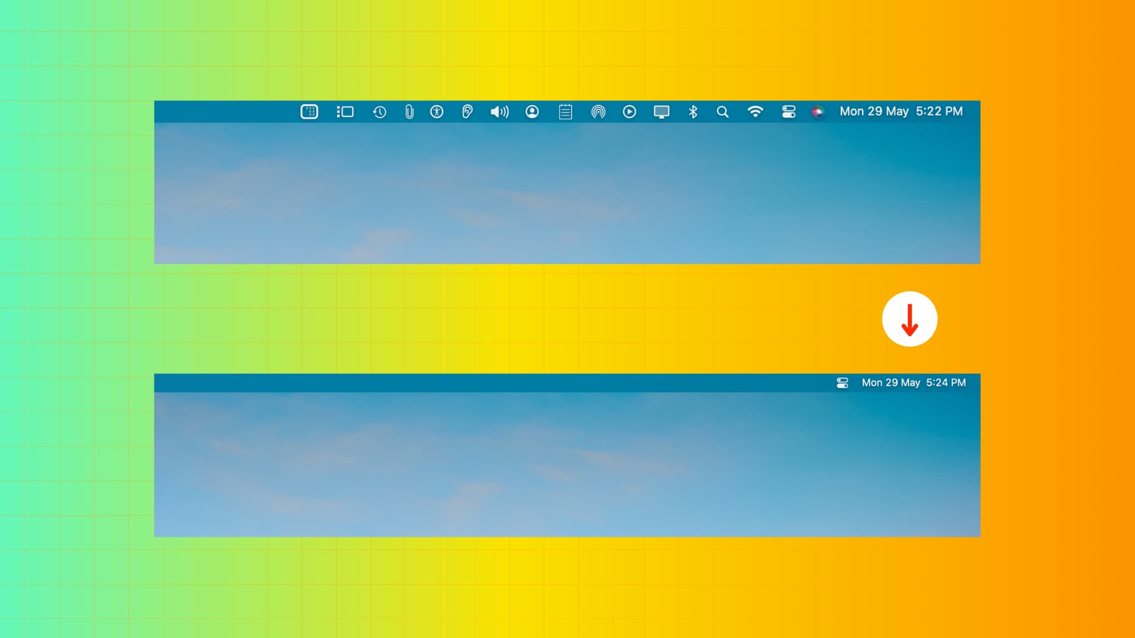1135x638 pixels.
Task: Open the Wi-Fi menu
Action: coord(755,112)
